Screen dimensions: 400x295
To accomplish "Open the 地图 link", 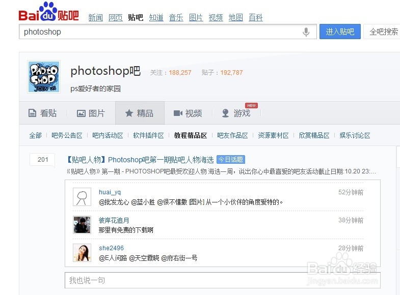I will [236, 18].
